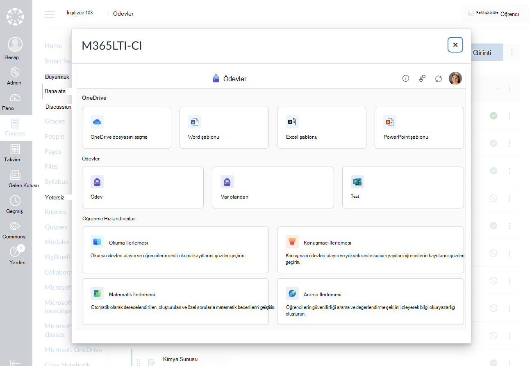
Task: Click the İngilizce 103 breadcrumb
Action: click(80, 13)
